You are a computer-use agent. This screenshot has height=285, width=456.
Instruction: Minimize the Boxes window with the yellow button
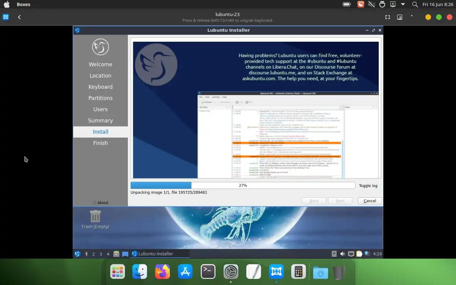pos(428,17)
